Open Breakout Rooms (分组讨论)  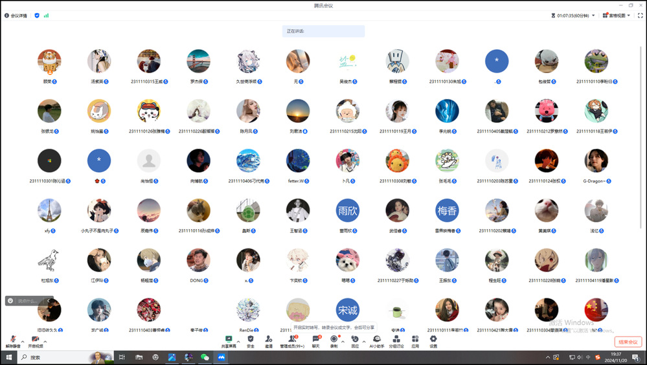click(x=396, y=340)
